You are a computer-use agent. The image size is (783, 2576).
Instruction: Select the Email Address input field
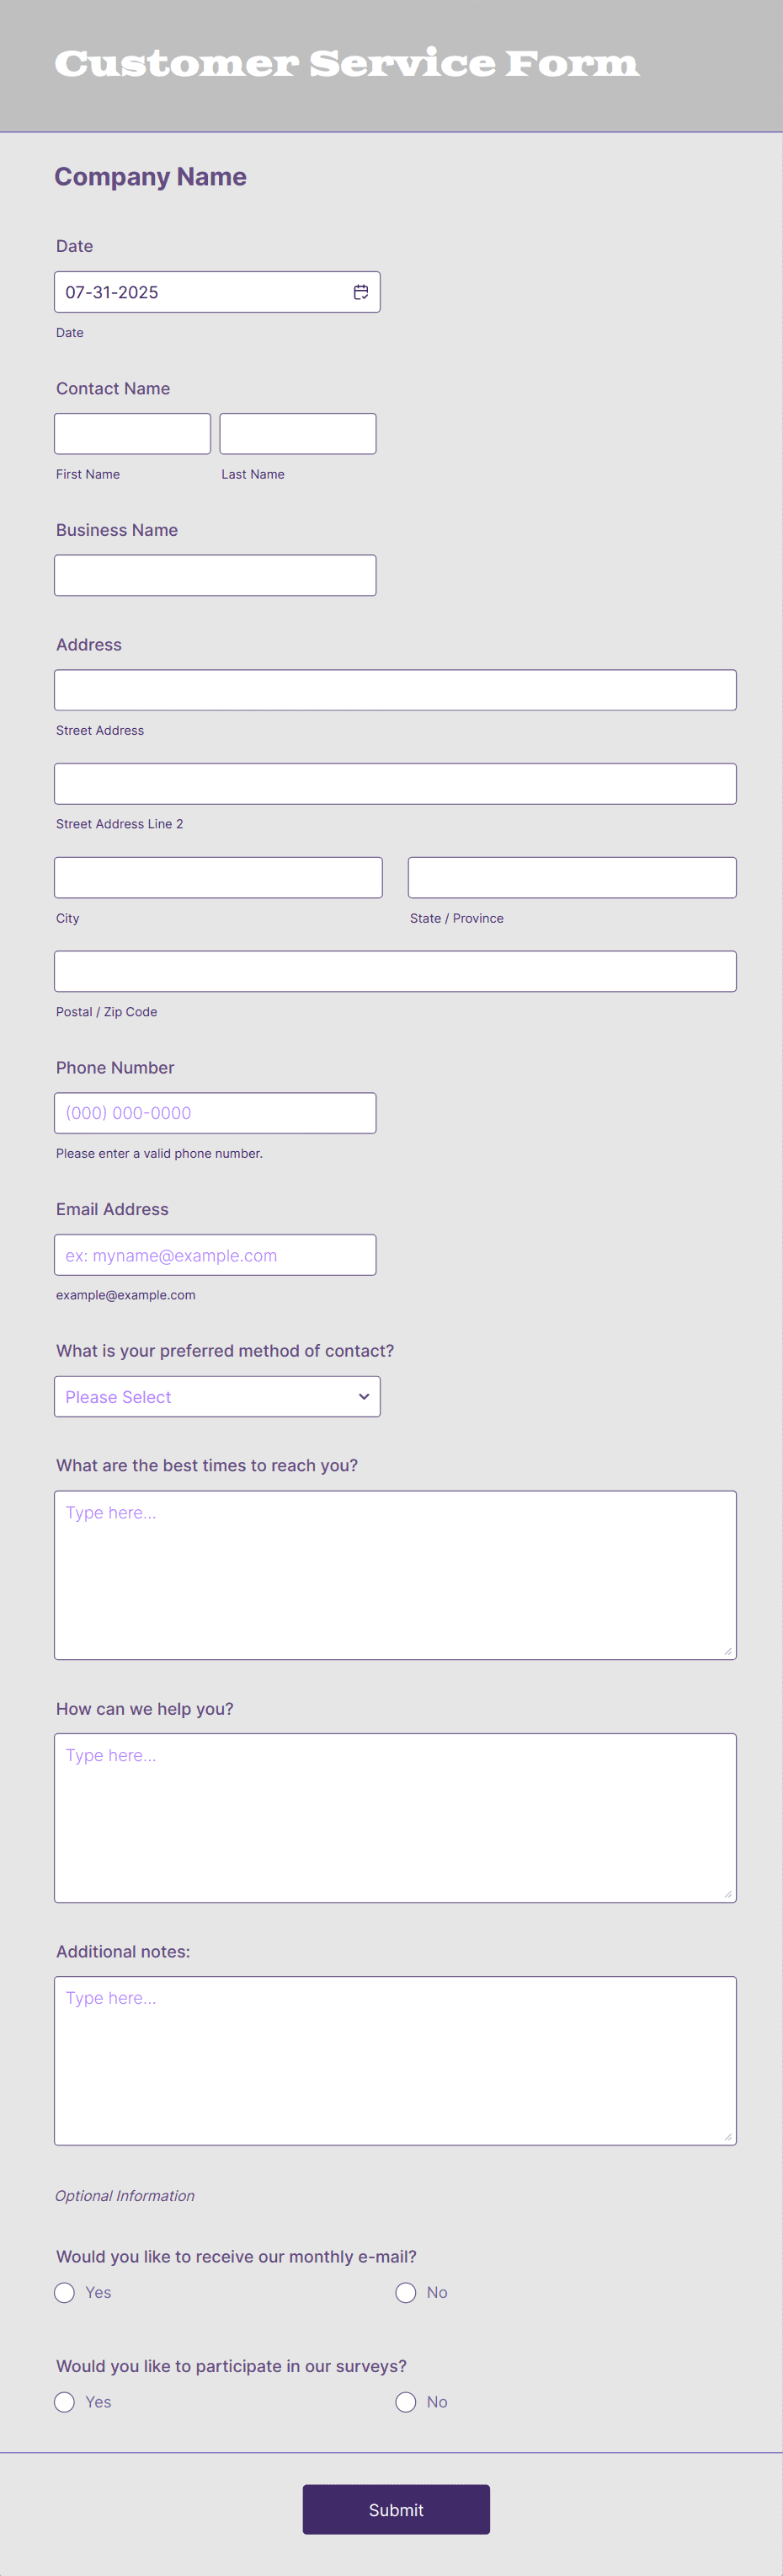pos(215,1254)
